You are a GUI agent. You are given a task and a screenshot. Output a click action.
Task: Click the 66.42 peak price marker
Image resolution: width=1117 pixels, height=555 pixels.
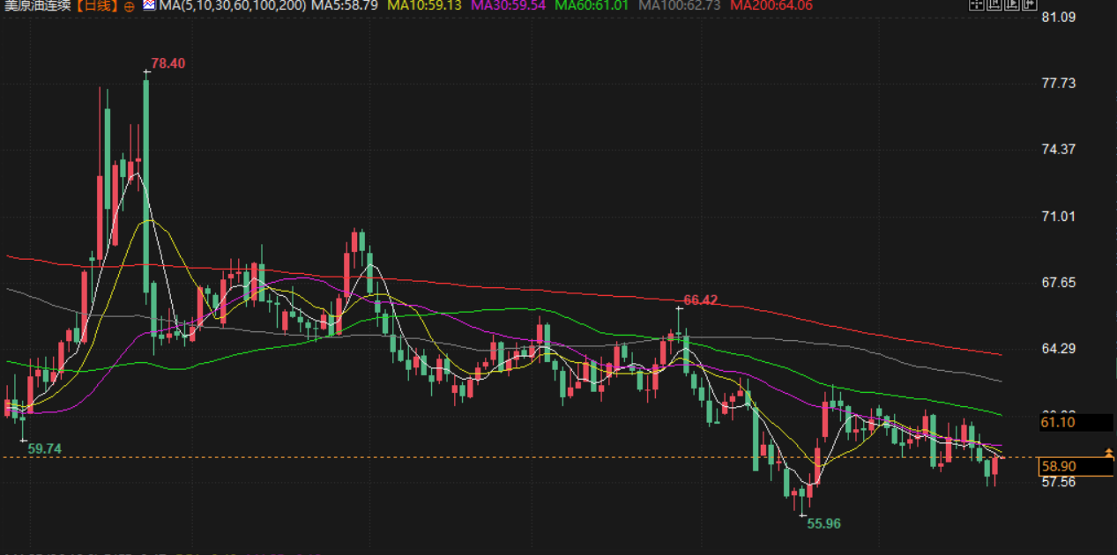coord(700,300)
